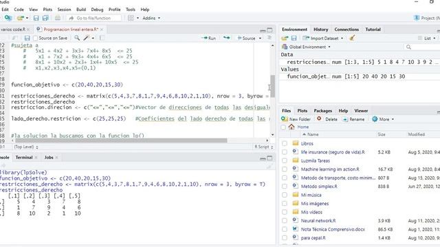The height and width of the screenshot is (247, 440).
Task: Open Import Dataset dropdown
Action: pos(323,38)
